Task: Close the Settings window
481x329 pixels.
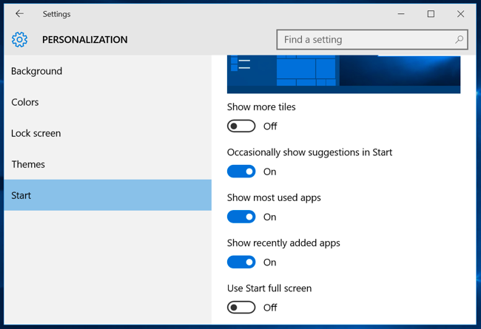Action: 460,14
